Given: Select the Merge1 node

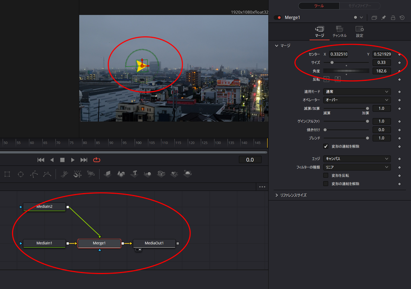Looking at the screenshot, I should (x=99, y=243).
